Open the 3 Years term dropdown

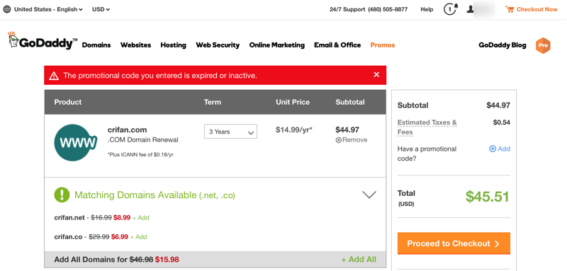(x=231, y=132)
